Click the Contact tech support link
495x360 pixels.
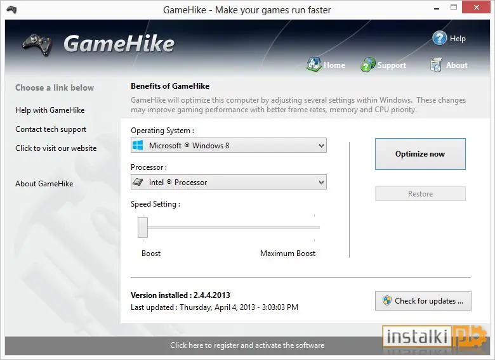click(51, 129)
